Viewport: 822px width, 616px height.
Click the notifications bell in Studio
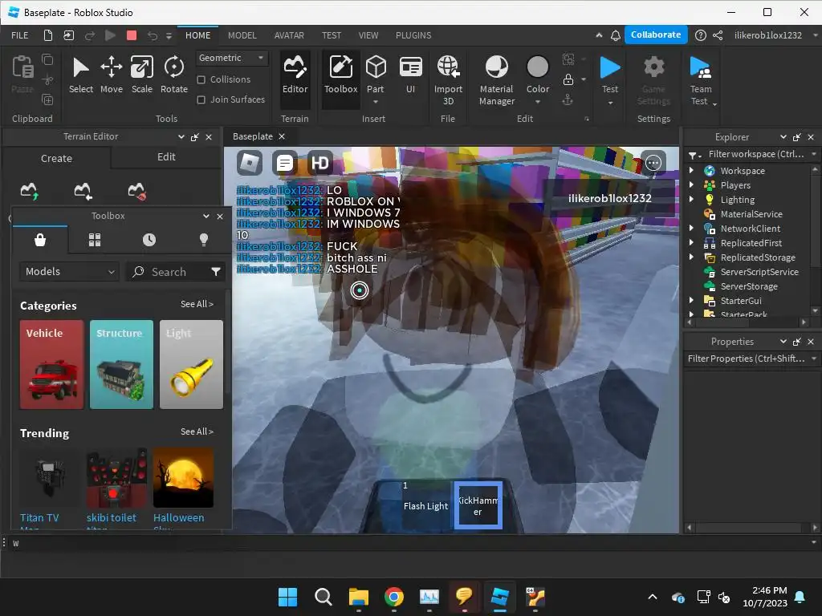tap(616, 35)
